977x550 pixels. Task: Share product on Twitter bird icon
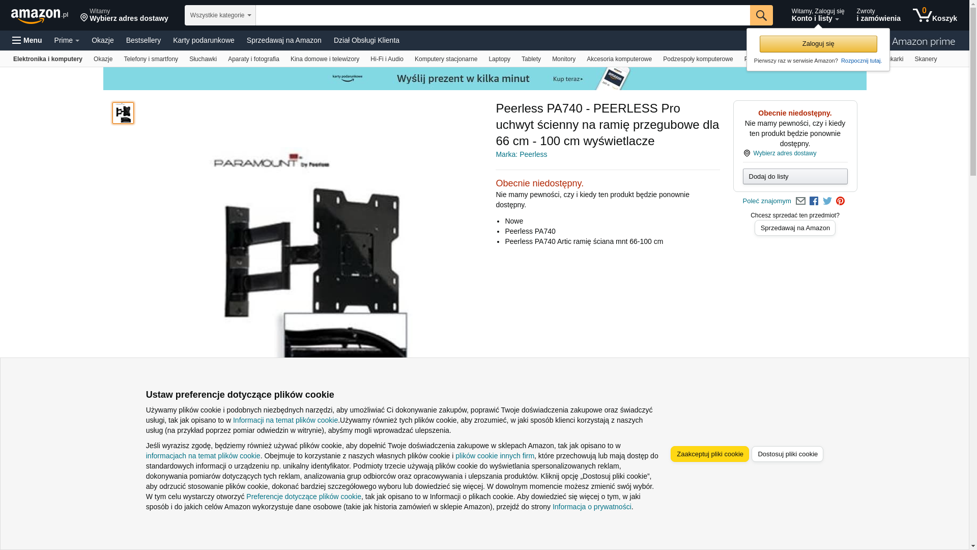[827, 201]
